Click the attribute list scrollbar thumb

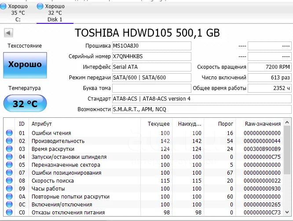click(x=287, y=150)
